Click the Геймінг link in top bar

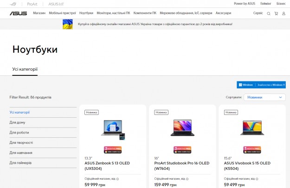coord(265,3)
